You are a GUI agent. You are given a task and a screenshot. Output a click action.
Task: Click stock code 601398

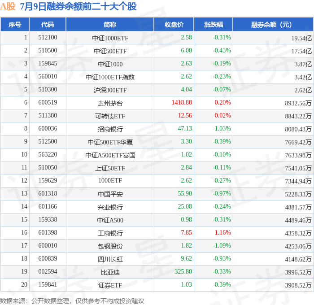pyautogui.click(x=48, y=232)
